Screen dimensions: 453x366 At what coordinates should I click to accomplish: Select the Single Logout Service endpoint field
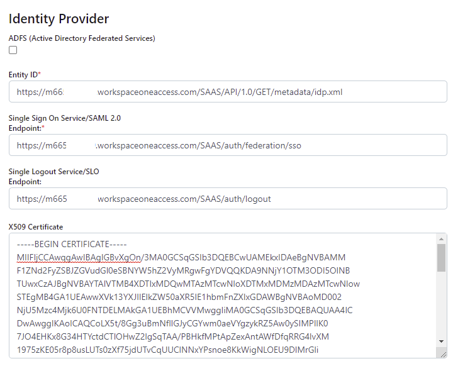pyautogui.click(x=227, y=199)
